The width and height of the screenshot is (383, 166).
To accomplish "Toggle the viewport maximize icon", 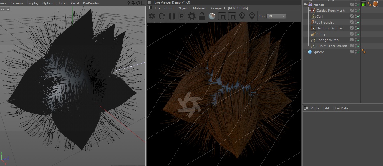I will [143, 3].
